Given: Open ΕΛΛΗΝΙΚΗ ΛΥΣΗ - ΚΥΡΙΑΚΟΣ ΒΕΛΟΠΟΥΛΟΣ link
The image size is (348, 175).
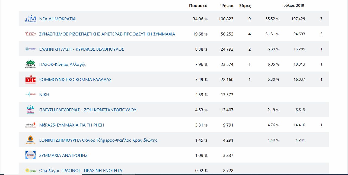Looking at the screenshot, I should [x=82, y=49].
